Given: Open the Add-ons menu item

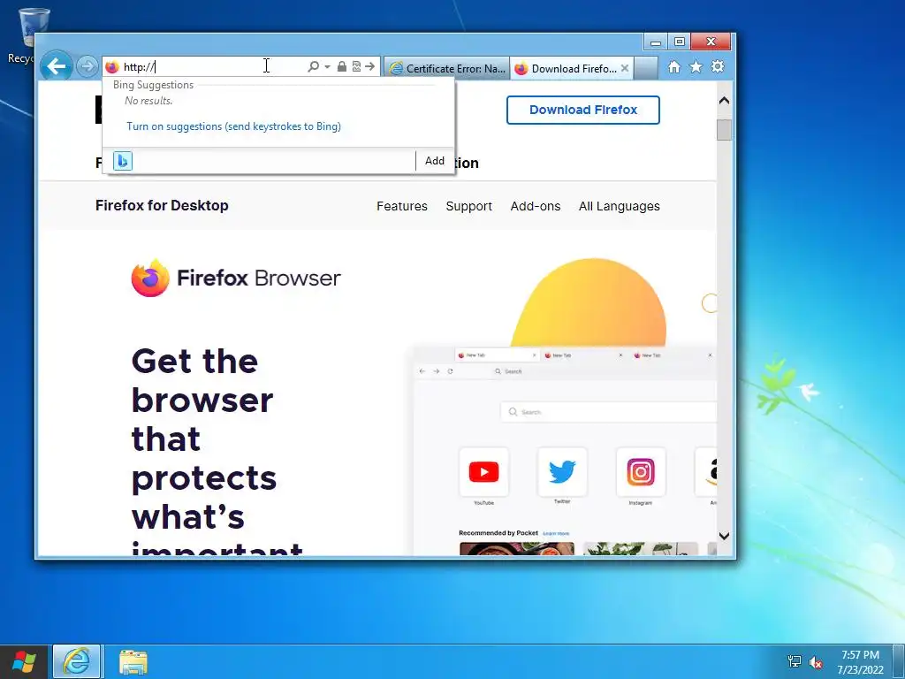Looking at the screenshot, I should tap(535, 206).
